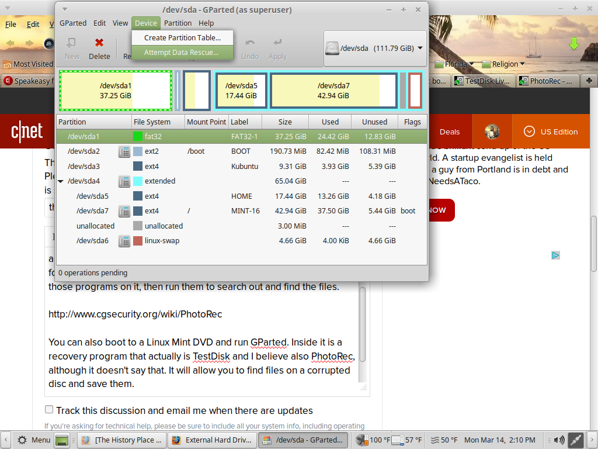Click the key icon next to /dev/sda6
Viewport: 598px width, 449px height.
click(124, 241)
